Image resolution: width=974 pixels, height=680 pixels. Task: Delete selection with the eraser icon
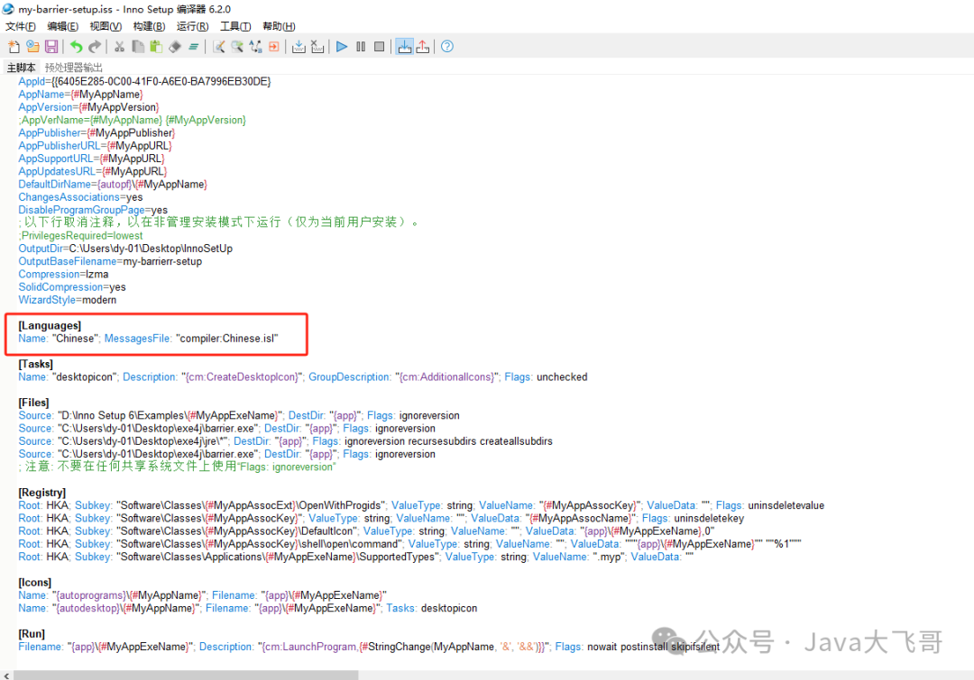coord(175,47)
